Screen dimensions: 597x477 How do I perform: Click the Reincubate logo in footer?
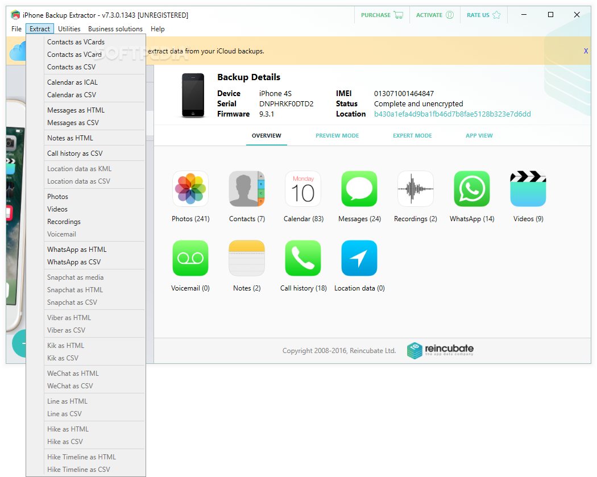440,350
